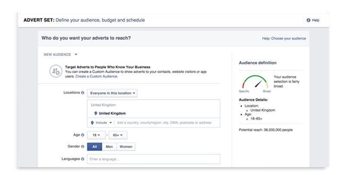This screenshot has width=345, height=175.
Task: Click the Help button text
Action: pyautogui.click(x=315, y=20)
